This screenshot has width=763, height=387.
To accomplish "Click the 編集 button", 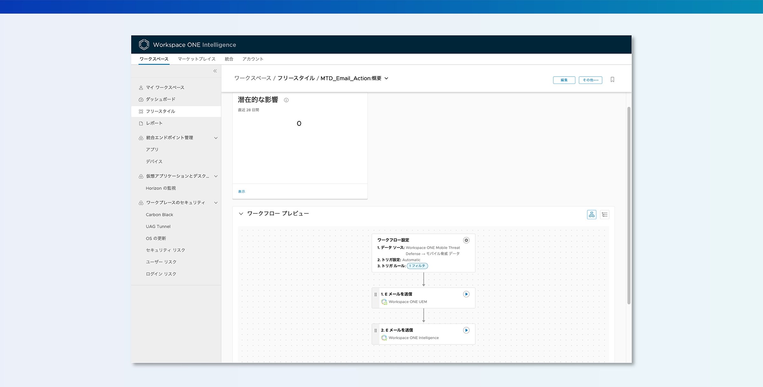I will [564, 80].
